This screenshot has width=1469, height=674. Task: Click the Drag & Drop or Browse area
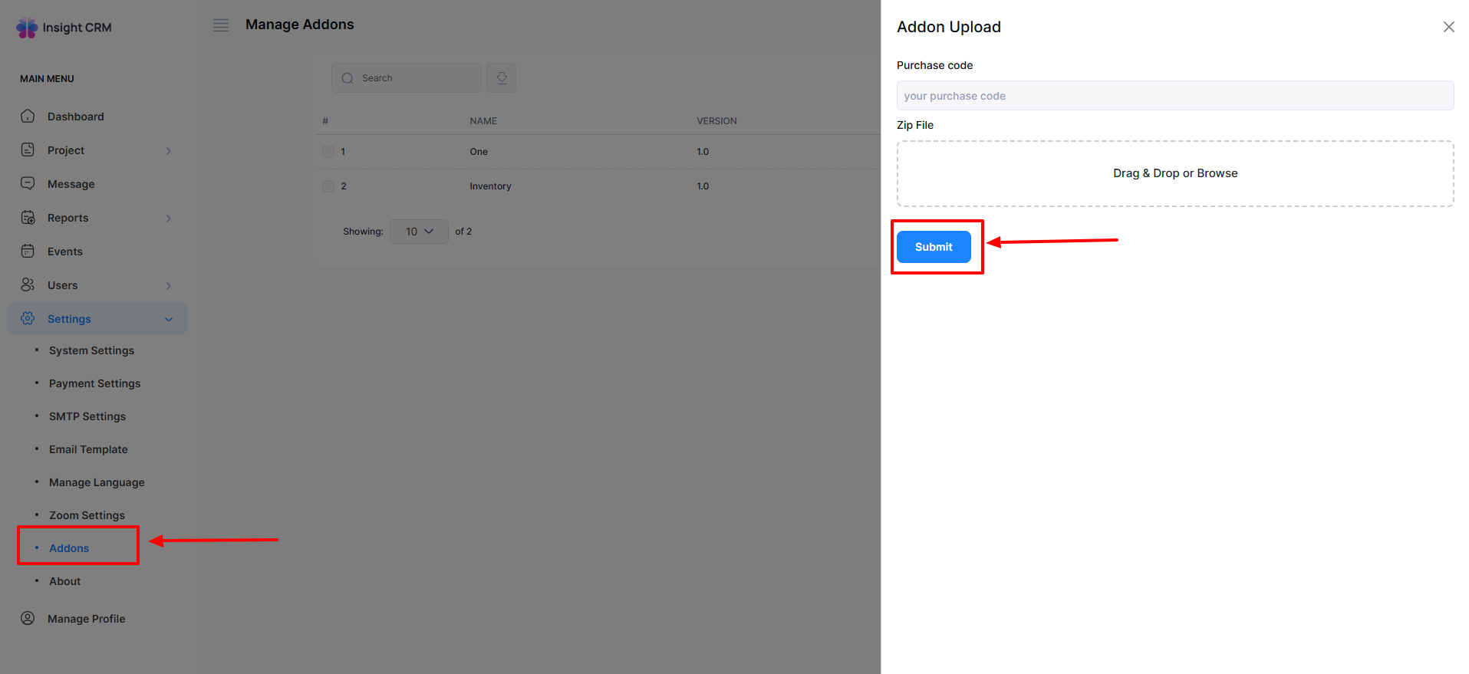tap(1174, 173)
